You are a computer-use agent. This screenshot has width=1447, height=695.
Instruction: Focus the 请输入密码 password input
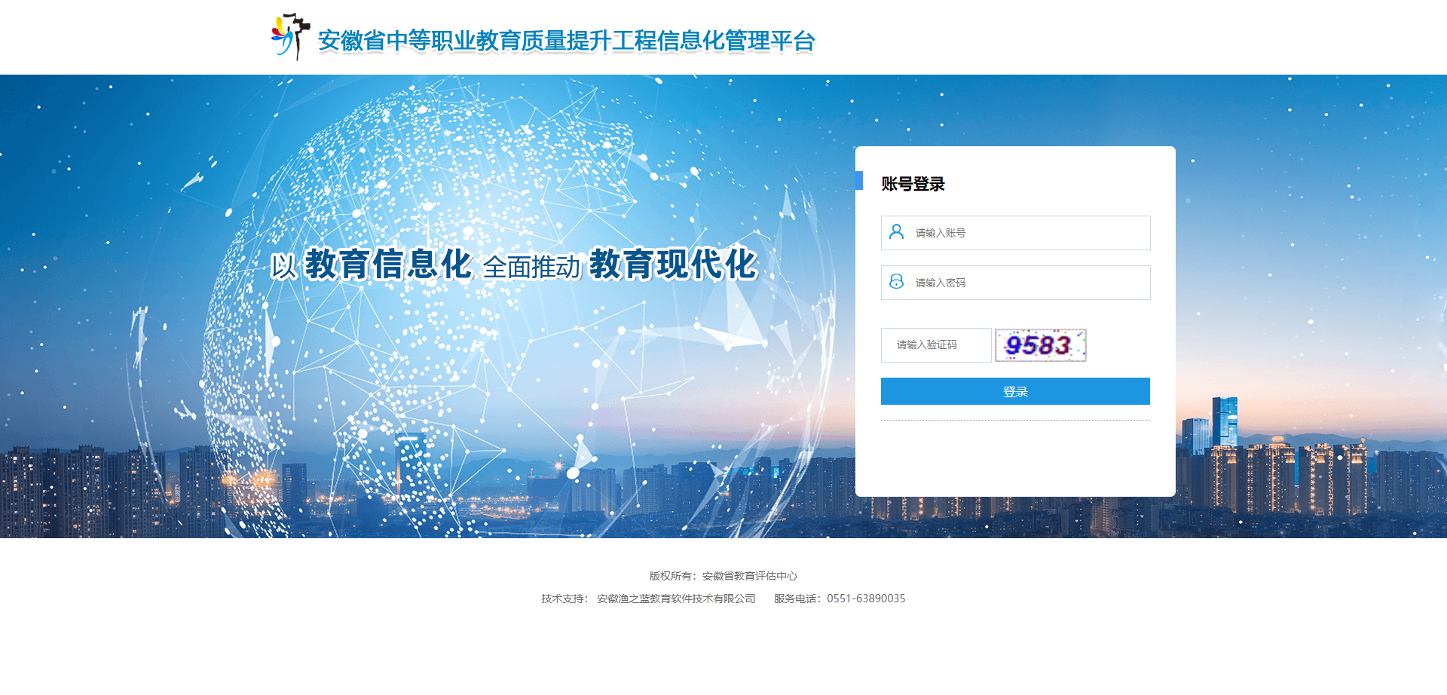click(x=1029, y=283)
